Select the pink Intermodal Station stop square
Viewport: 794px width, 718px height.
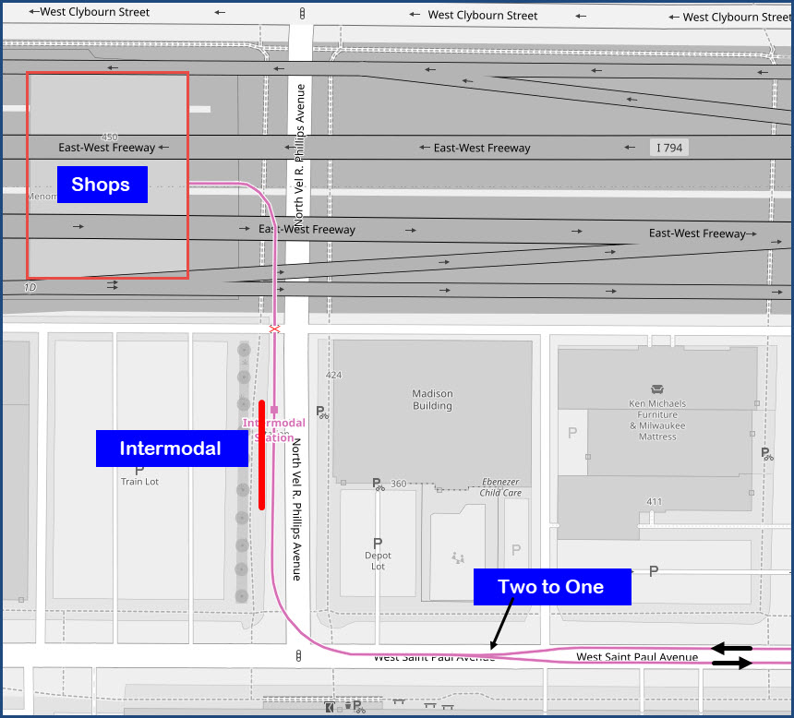click(x=274, y=409)
